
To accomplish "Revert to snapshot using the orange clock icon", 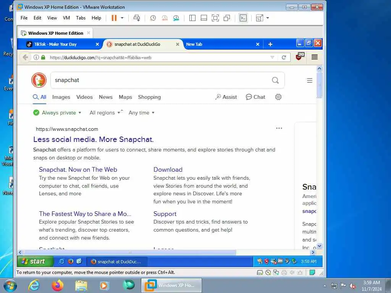I will (165, 18).
